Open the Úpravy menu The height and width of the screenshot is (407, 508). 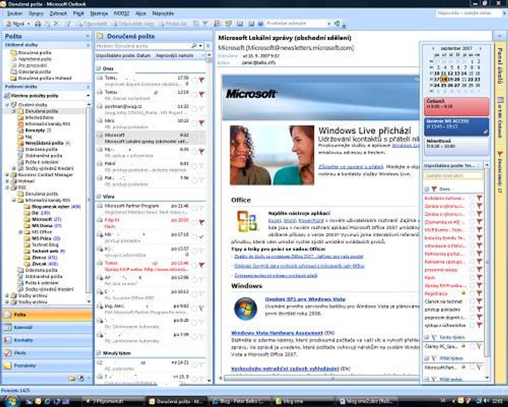[x=36, y=13]
